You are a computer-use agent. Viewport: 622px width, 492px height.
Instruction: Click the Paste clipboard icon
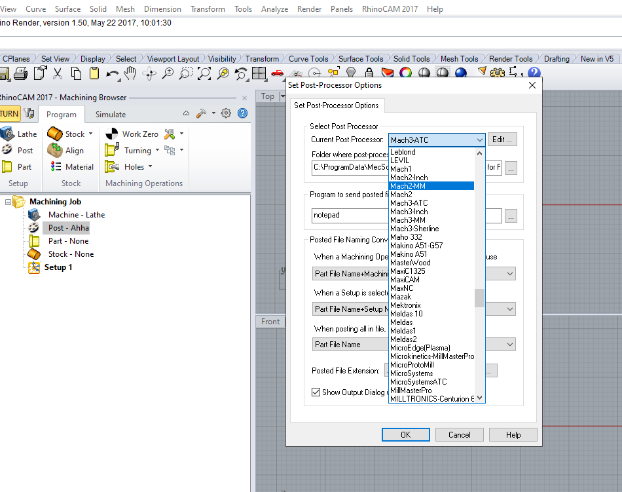click(x=94, y=73)
